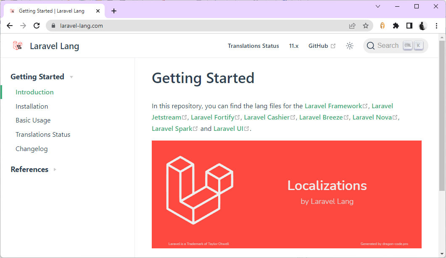This screenshot has width=446, height=258.
Task: Maximize the browser window
Action: (x=417, y=6)
